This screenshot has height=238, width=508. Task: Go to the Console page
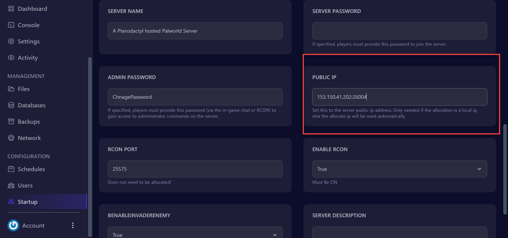point(29,25)
